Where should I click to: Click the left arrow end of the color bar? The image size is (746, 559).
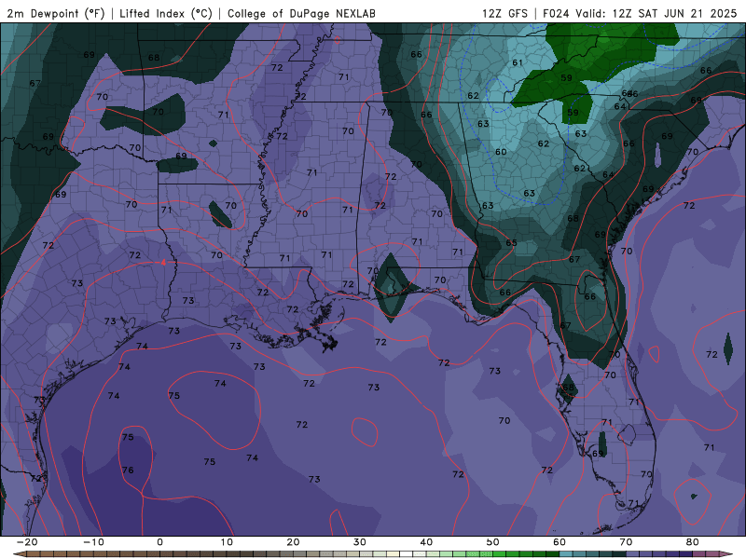(19, 554)
